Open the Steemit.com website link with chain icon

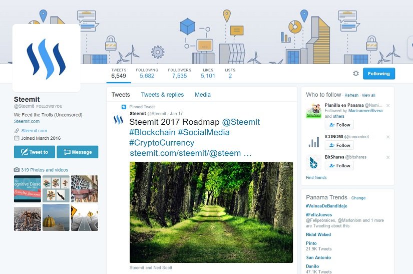pyautogui.click(x=34, y=131)
